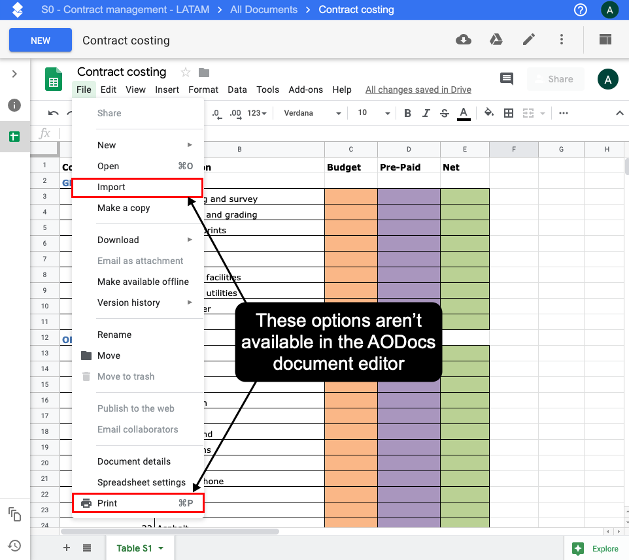Click All changes saved in Drive link
Viewport: 629px width, 560px height.
(418, 90)
